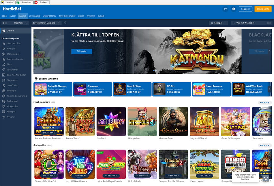Open the LIVEBET tab

pyautogui.click(x=13, y=16)
